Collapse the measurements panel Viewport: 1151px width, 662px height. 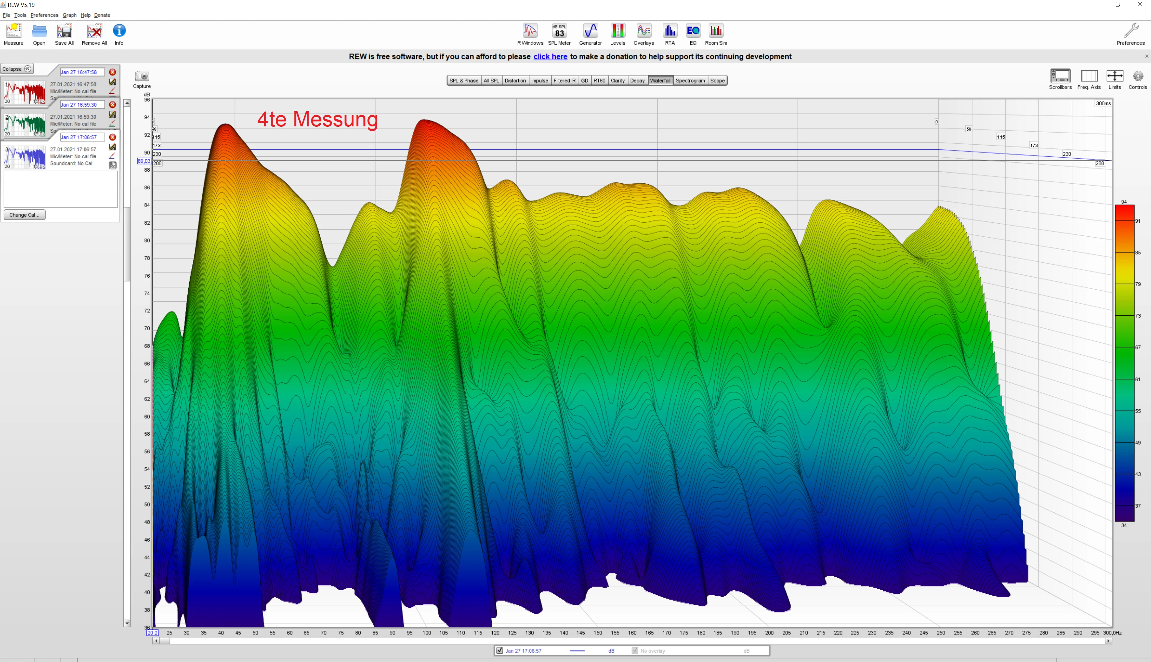click(17, 69)
